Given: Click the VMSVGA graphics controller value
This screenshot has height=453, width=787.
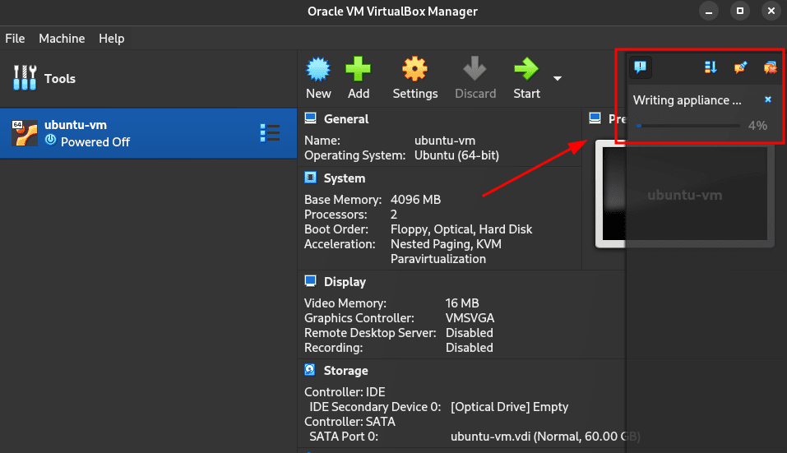Looking at the screenshot, I should click(x=470, y=318).
